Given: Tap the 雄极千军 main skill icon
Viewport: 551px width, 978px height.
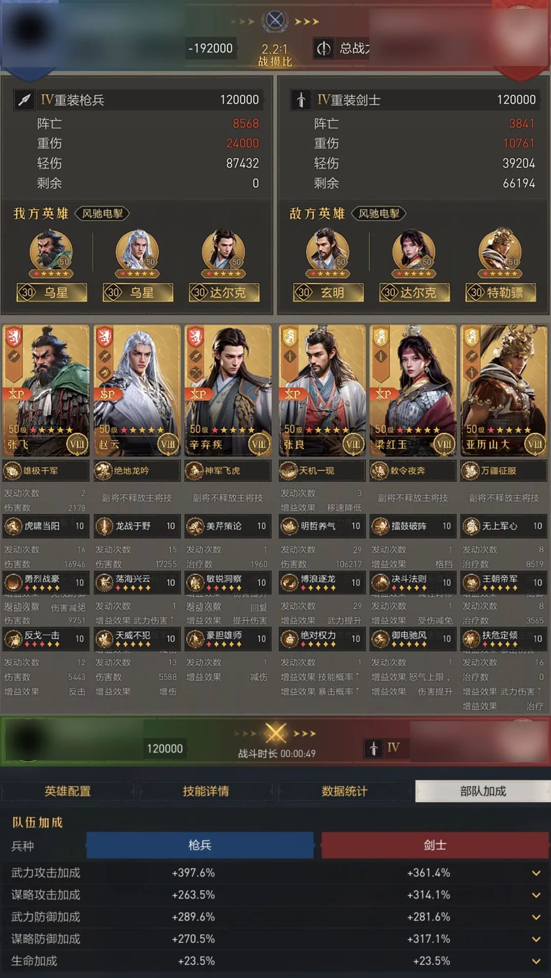Looking at the screenshot, I should pyautogui.click(x=13, y=470).
